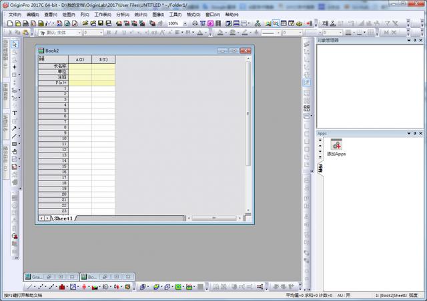Switch to the Sheet1 tab

point(63,218)
